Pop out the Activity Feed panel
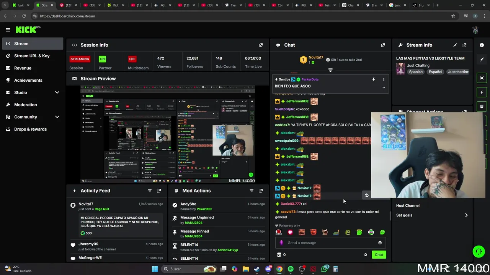490x275 pixels. (x=159, y=191)
